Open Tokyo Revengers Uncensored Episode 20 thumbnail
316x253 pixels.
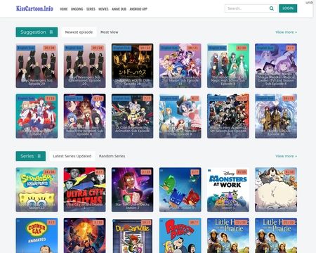point(84,65)
